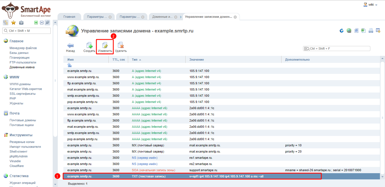Open Почтовые ящики in the sidebar
Screen dimensions: 385x187
(x=22, y=125)
